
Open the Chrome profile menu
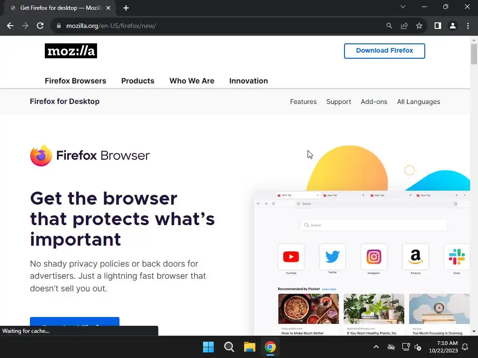tap(453, 26)
